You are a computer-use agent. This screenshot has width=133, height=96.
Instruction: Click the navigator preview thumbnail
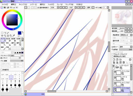pyautogui.click(x=122, y=17)
